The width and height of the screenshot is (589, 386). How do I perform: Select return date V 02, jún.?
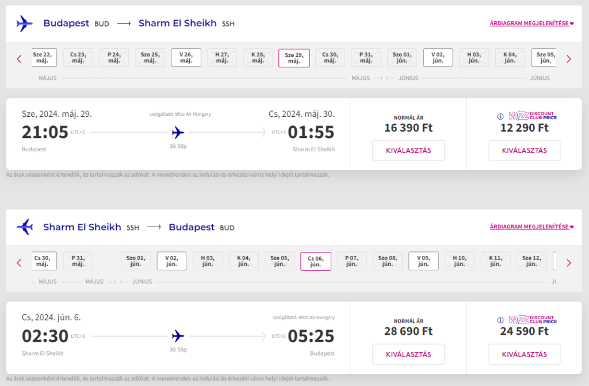pyautogui.click(x=171, y=261)
